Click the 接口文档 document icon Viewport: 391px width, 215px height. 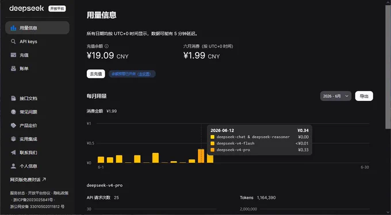point(13,98)
